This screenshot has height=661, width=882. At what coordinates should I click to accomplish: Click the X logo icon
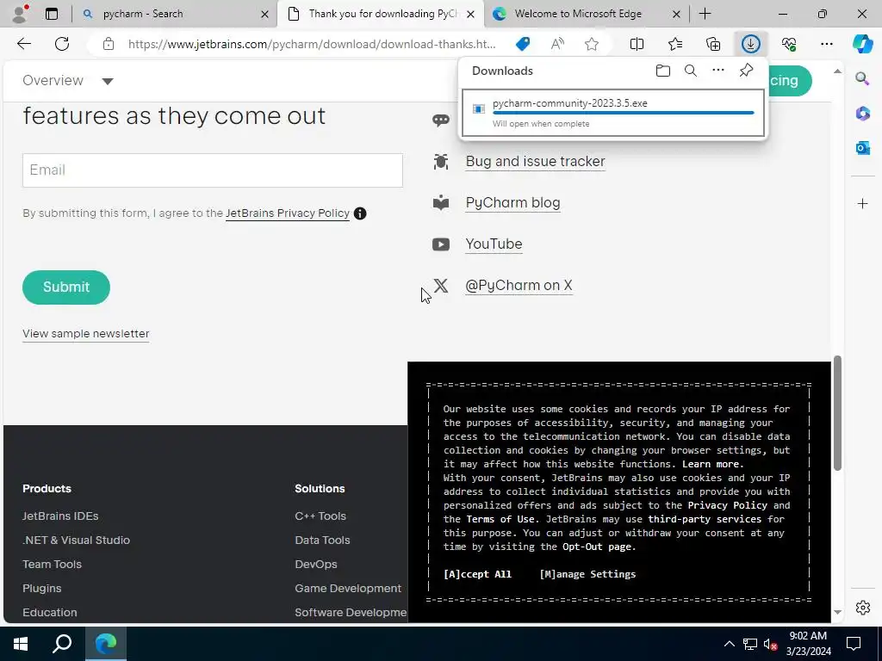[x=441, y=286]
